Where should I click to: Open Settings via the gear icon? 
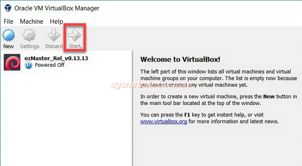tap(29, 35)
